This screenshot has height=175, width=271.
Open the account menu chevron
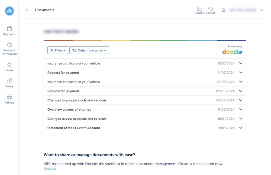[262, 10]
